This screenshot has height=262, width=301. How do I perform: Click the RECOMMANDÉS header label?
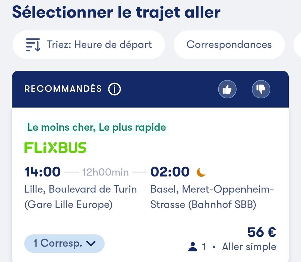63,89
